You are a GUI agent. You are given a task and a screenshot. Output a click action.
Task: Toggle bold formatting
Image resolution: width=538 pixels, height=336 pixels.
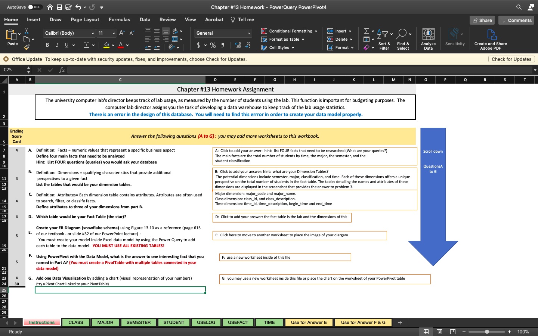[x=47, y=45]
